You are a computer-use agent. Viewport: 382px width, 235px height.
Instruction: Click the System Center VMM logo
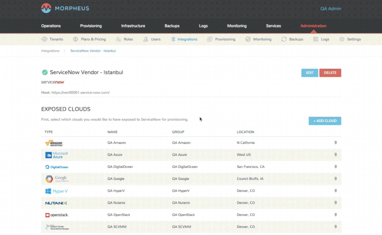pos(57,227)
